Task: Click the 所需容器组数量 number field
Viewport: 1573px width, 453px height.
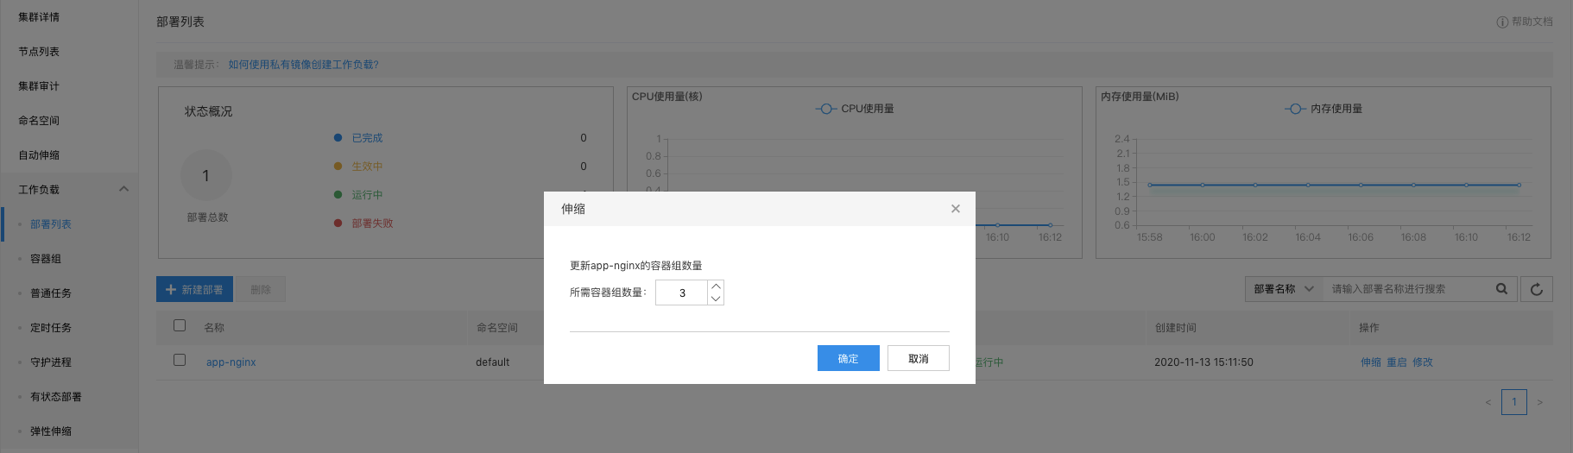Action: [x=682, y=293]
